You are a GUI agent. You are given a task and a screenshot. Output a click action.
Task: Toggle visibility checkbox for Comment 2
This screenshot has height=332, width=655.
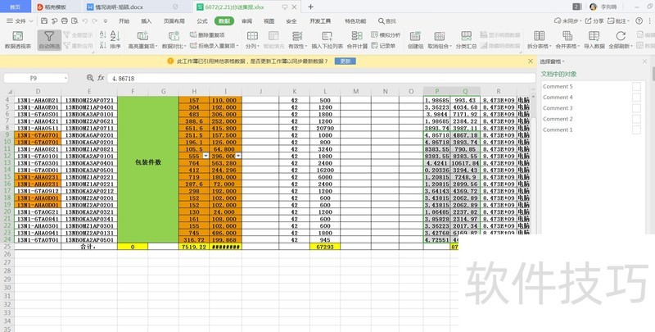[636, 119]
